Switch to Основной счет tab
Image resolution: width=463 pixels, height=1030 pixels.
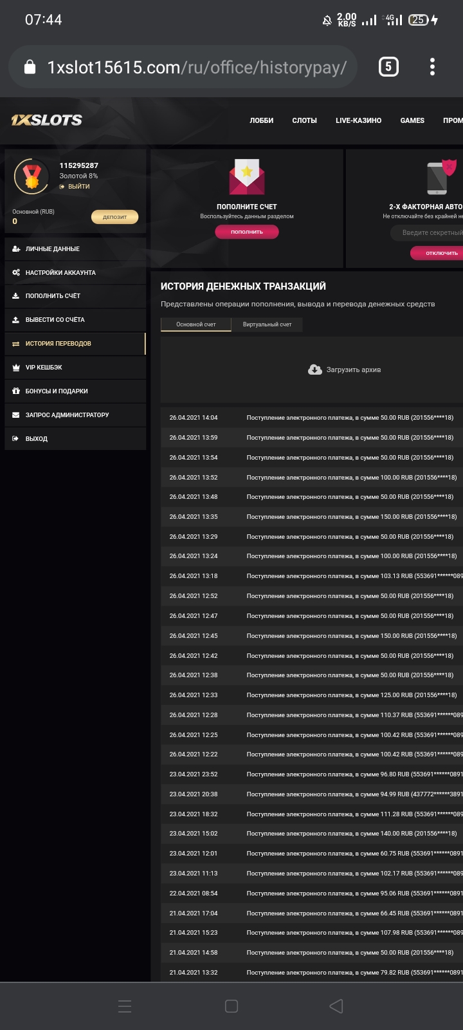click(x=196, y=324)
